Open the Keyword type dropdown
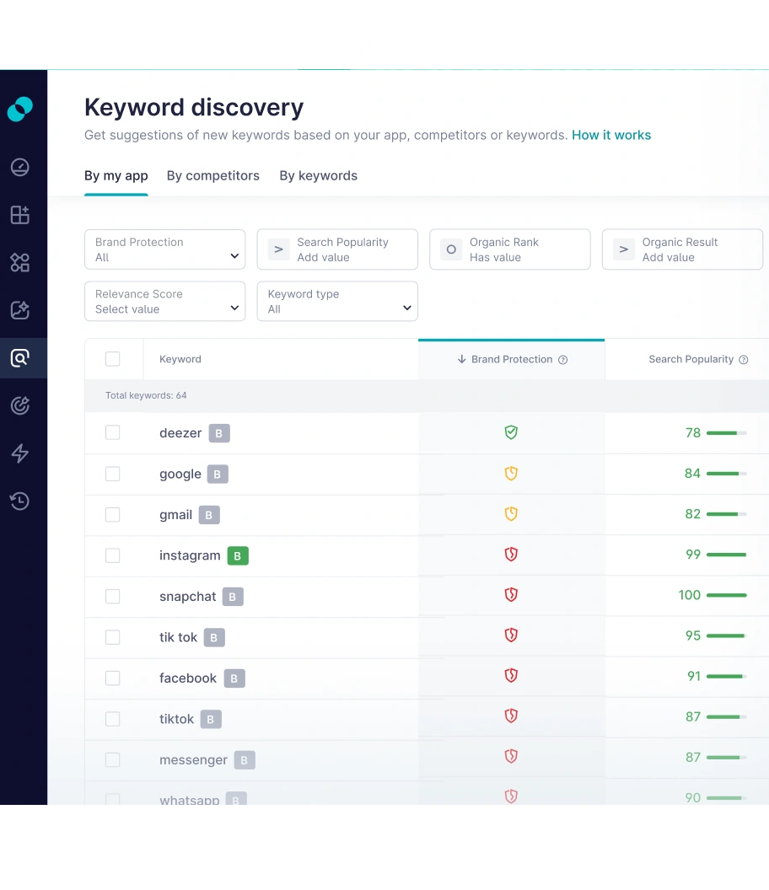Image resolution: width=769 pixels, height=890 pixels. point(337,301)
